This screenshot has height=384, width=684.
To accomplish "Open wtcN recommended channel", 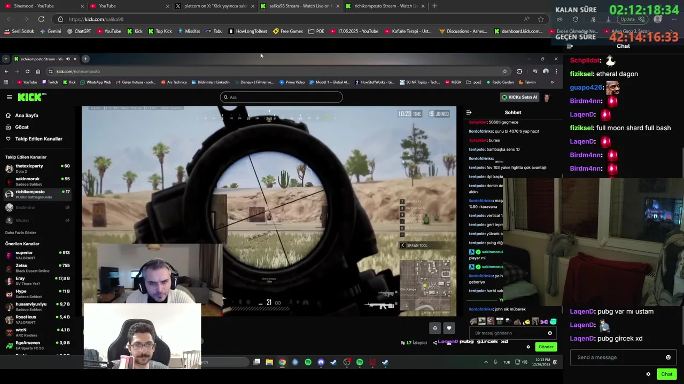I will coord(37,332).
